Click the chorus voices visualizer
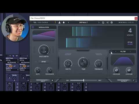The image size is (139, 104). [x=91, y=37]
